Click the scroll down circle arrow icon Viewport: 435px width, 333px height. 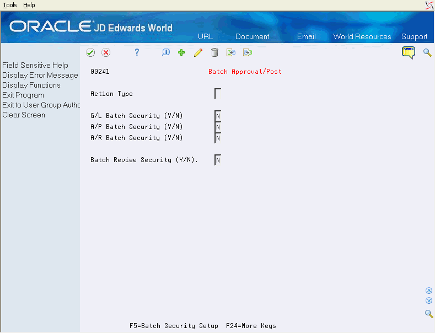tap(429, 300)
